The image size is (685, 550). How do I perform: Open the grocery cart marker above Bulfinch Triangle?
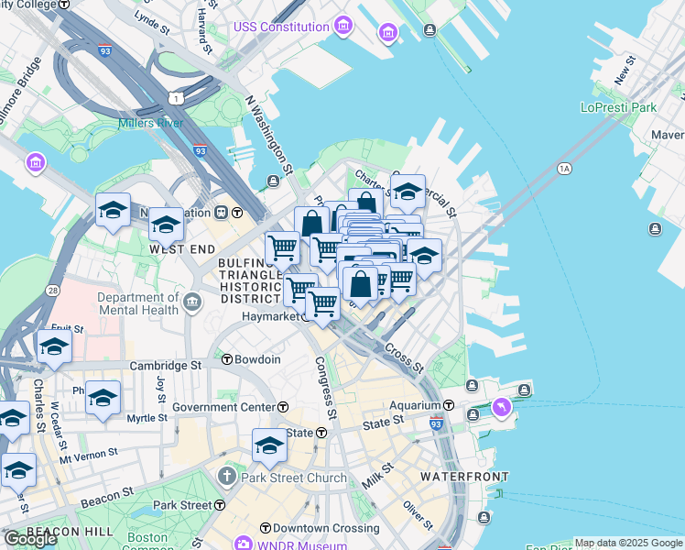(283, 249)
